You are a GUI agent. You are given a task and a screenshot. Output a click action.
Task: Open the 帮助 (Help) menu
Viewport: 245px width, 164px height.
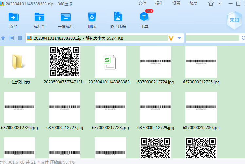[193, 3]
